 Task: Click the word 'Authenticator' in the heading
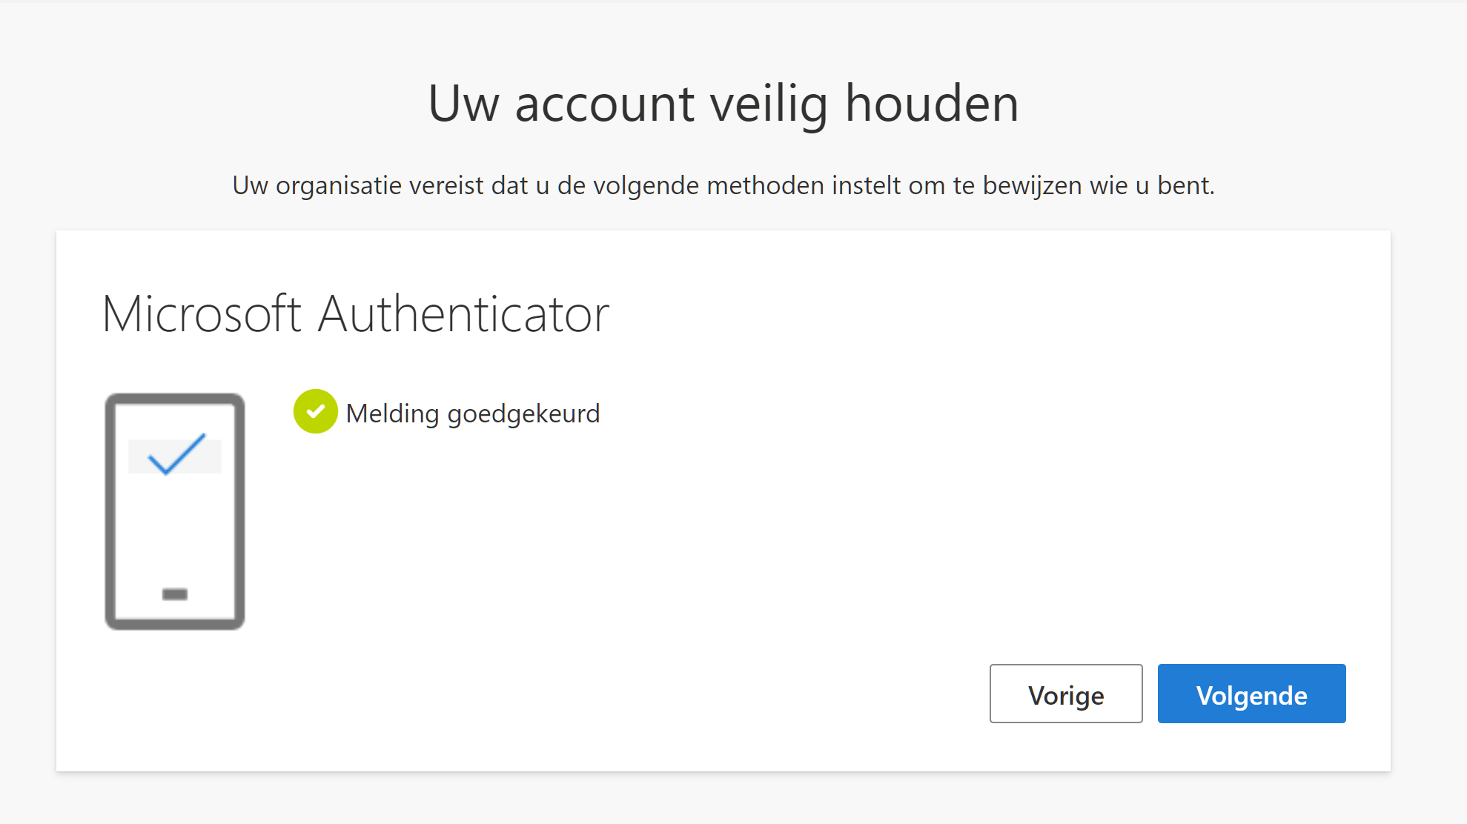pyautogui.click(x=464, y=314)
